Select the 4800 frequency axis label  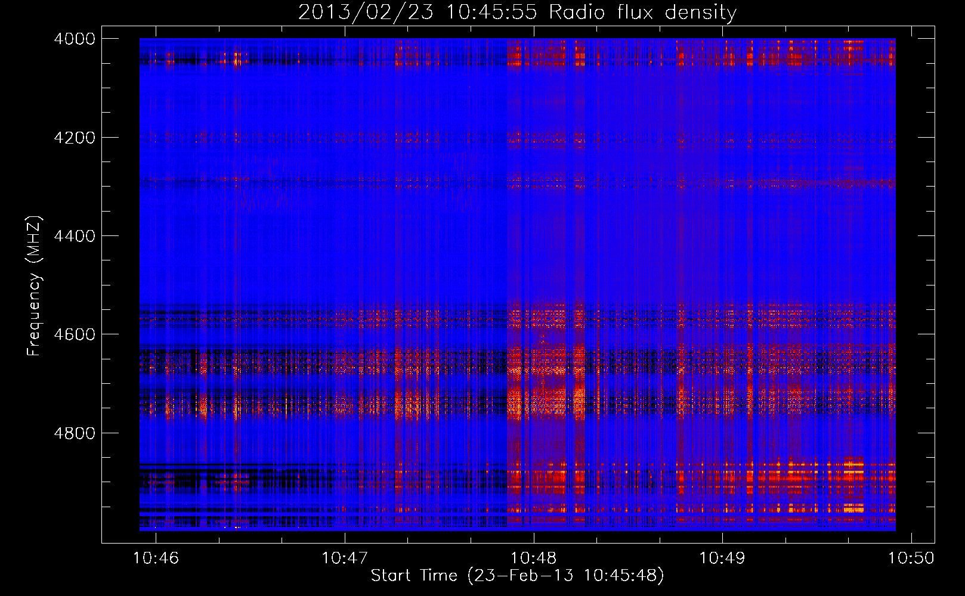coord(75,433)
